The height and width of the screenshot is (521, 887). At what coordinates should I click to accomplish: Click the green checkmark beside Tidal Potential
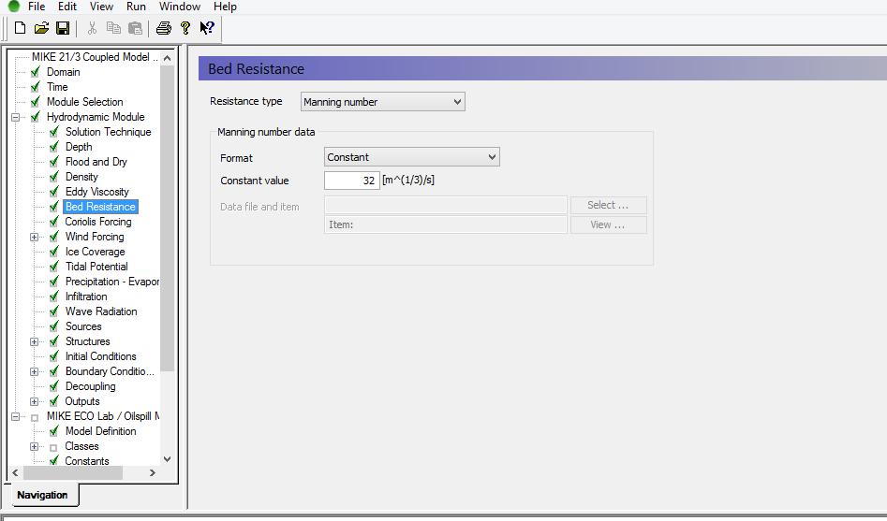click(54, 267)
